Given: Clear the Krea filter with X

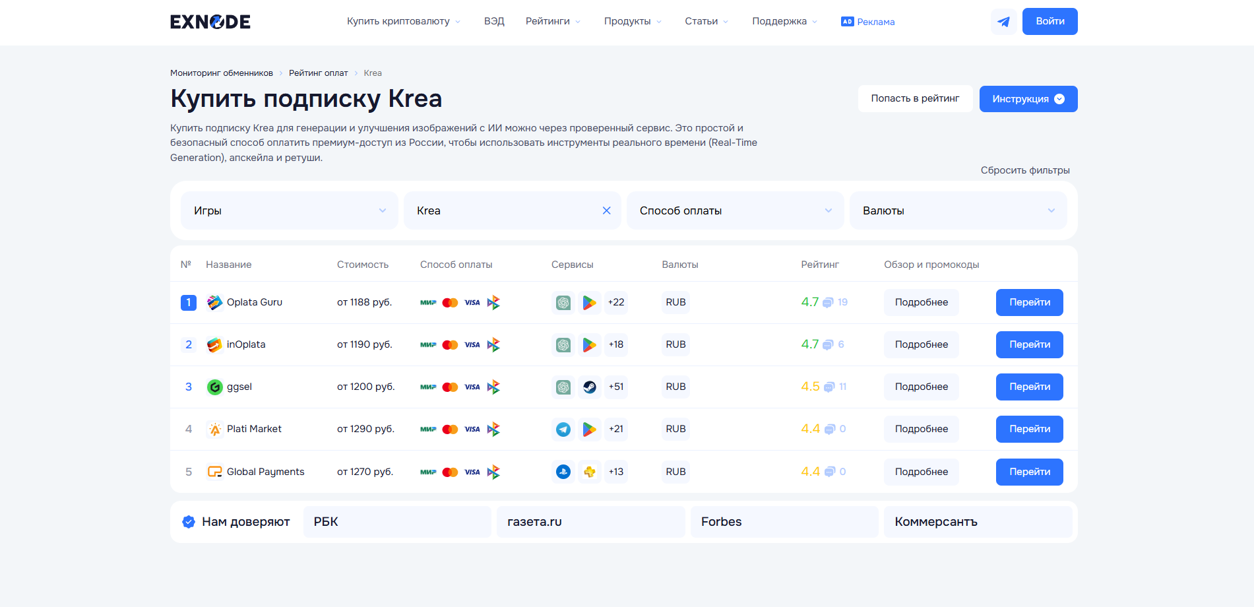Looking at the screenshot, I should 606,210.
